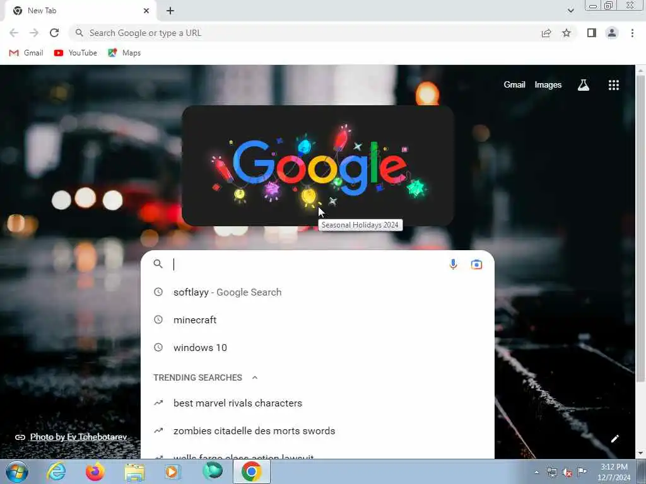Viewport: 646px width, 484px height.
Task: Click the muted volume tray icon
Action: [x=567, y=473]
